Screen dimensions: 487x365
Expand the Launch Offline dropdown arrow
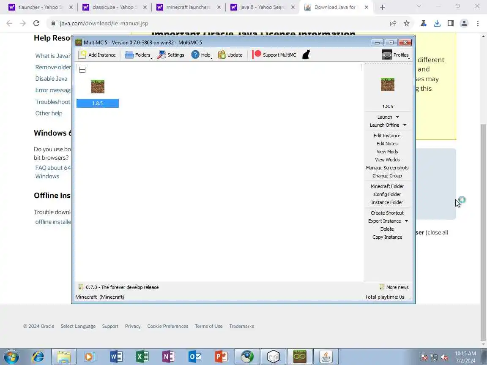(x=405, y=125)
